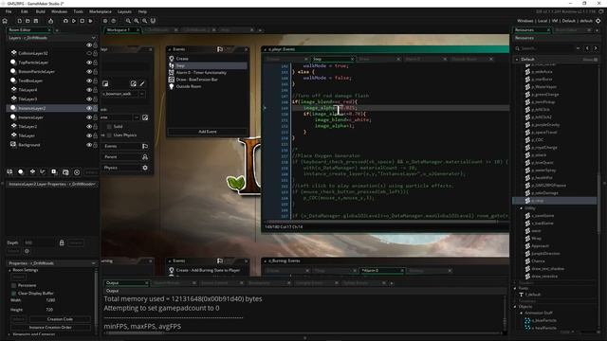
Task: Hide the TextBoxLayer layer
Action: [x=89, y=81]
